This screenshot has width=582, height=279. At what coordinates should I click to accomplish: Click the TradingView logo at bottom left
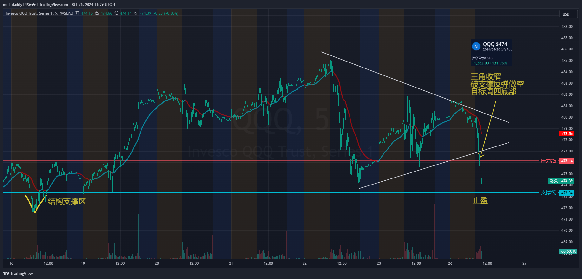click(18, 273)
